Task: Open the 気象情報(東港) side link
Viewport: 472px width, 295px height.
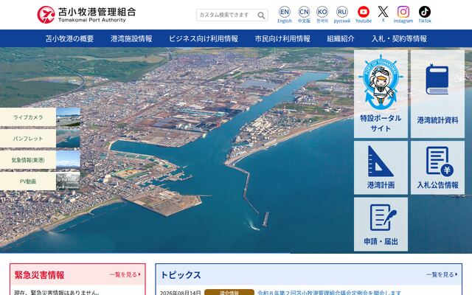Action: click(x=28, y=160)
